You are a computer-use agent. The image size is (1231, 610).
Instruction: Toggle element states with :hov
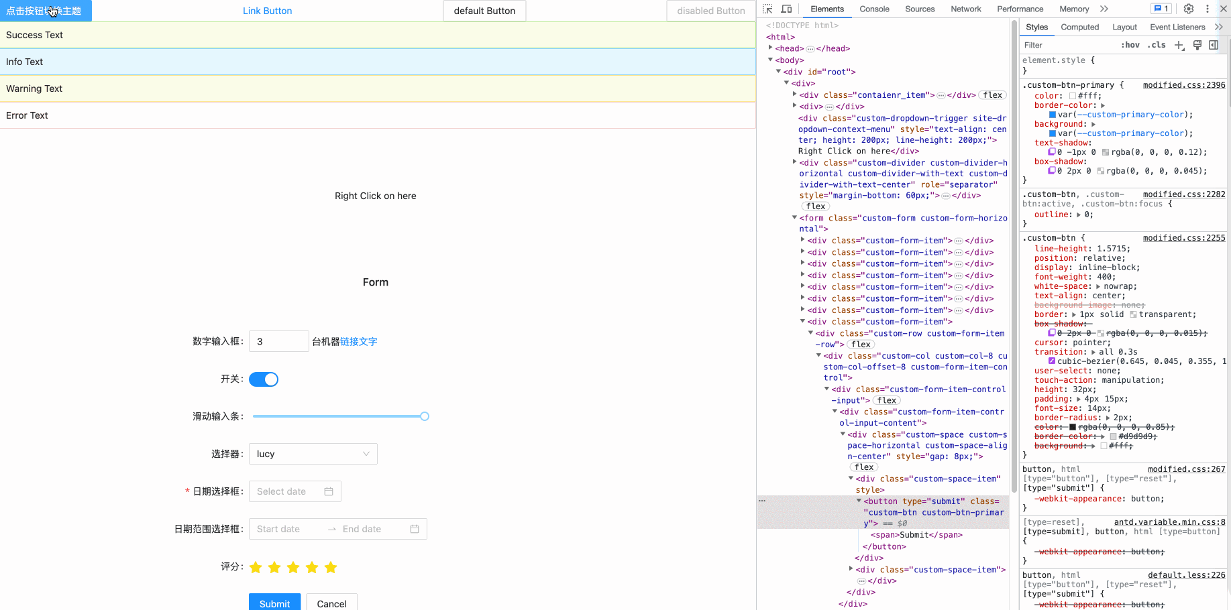pos(1130,45)
